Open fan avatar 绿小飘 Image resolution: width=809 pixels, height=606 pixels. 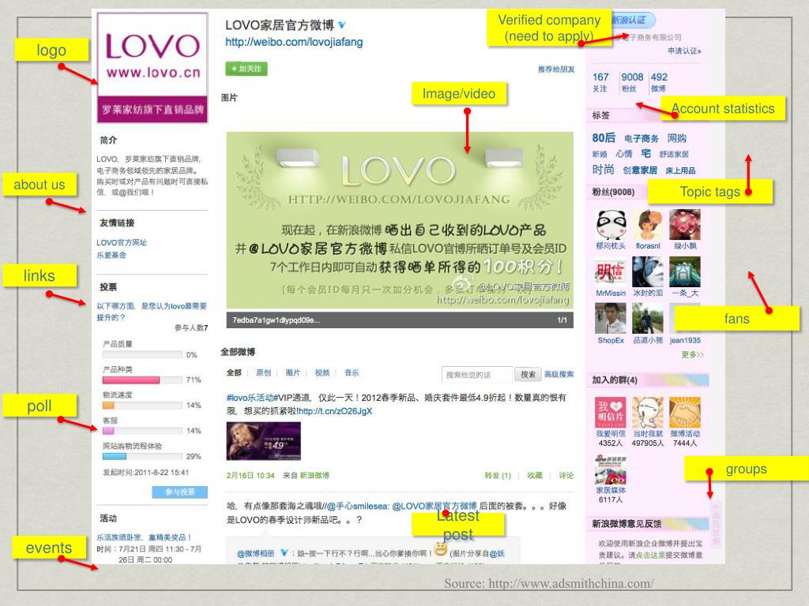click(685, 225)
